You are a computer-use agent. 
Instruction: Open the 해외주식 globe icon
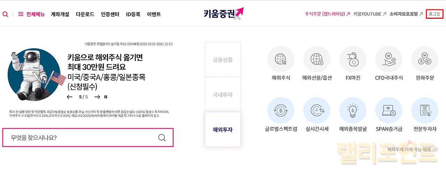tap(280, 60)
